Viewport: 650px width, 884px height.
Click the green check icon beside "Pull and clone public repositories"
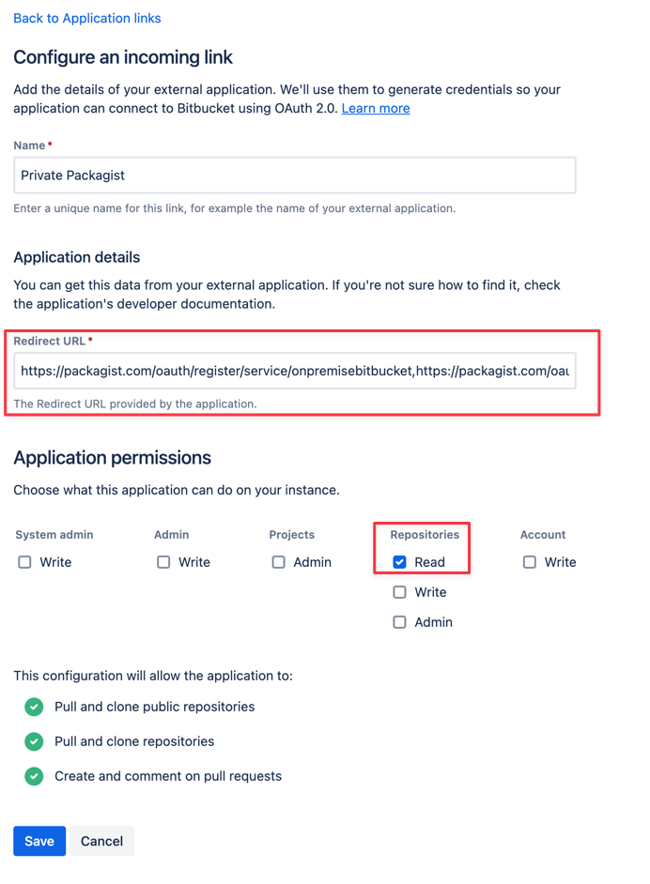[x=34, y=707]
